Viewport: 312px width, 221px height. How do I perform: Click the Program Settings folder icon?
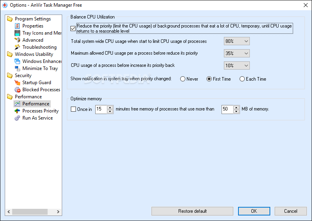10,19
